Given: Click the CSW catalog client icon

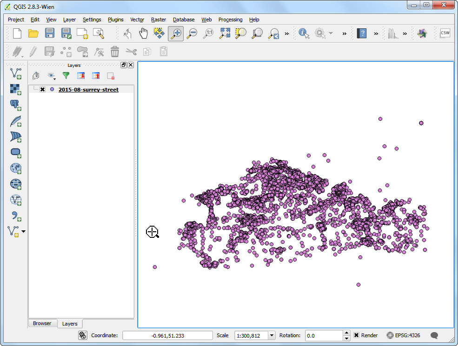Looking at the screenshot, I should pos(445,33).
